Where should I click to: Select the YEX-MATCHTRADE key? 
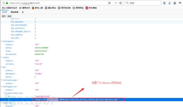(x=19, y=25)
